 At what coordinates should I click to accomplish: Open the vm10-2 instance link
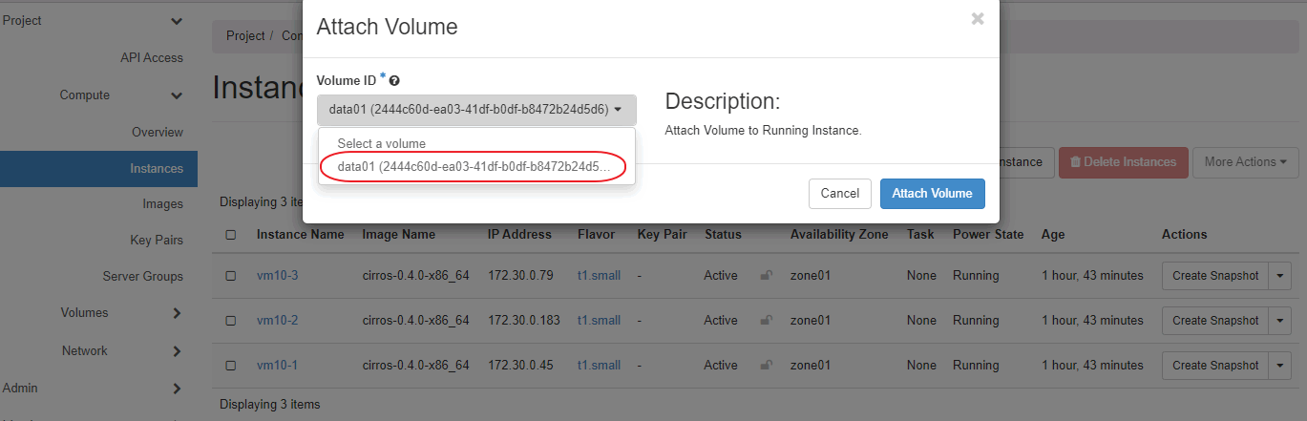(x=277, y=321)
